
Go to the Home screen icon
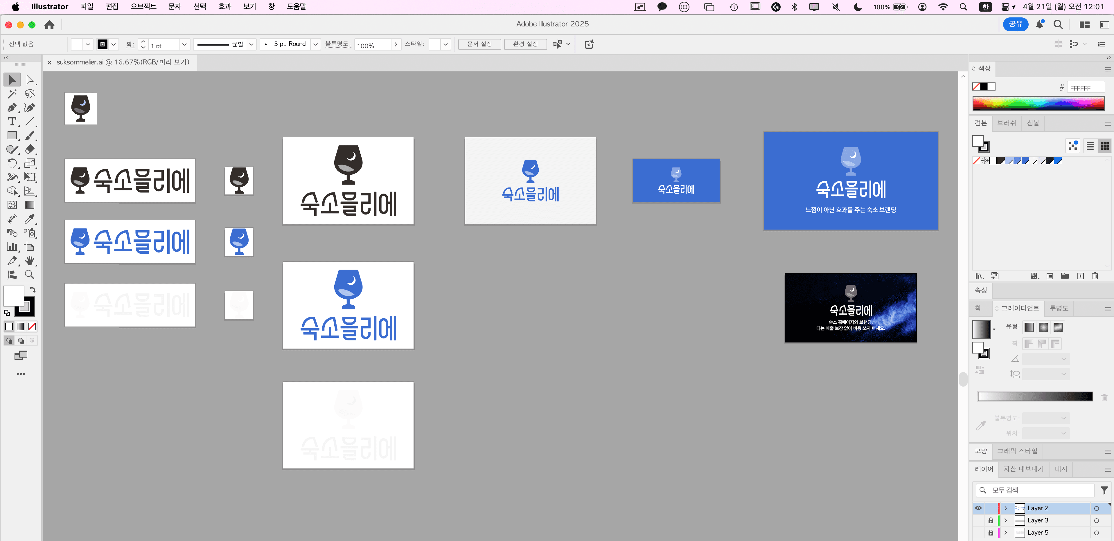click(49, 25)
